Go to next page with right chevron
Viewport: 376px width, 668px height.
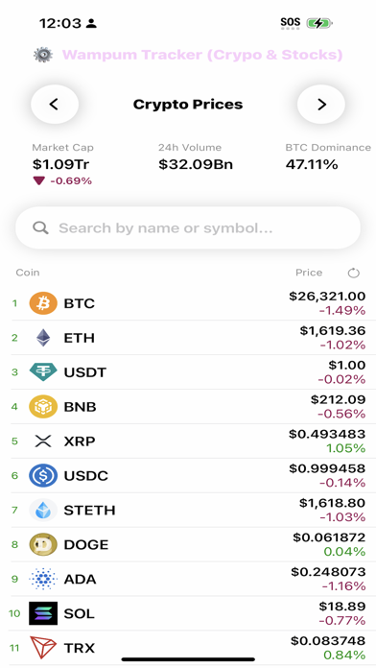coord(321,105)
